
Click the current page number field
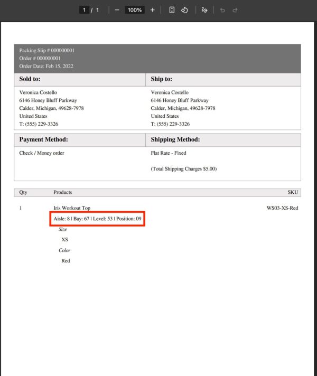[84, 10]
